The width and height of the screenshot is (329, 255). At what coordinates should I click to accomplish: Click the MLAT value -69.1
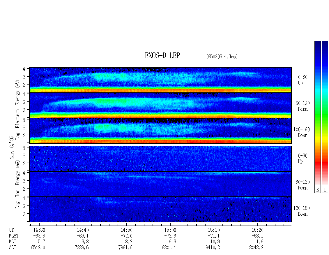click(x=83, y=236)
